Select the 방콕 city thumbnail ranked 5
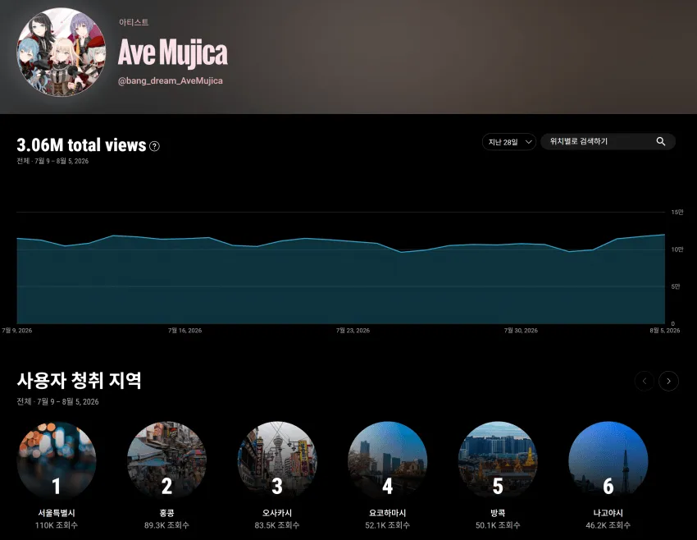The width and height of the screenshot is (697, 540). 498,460
